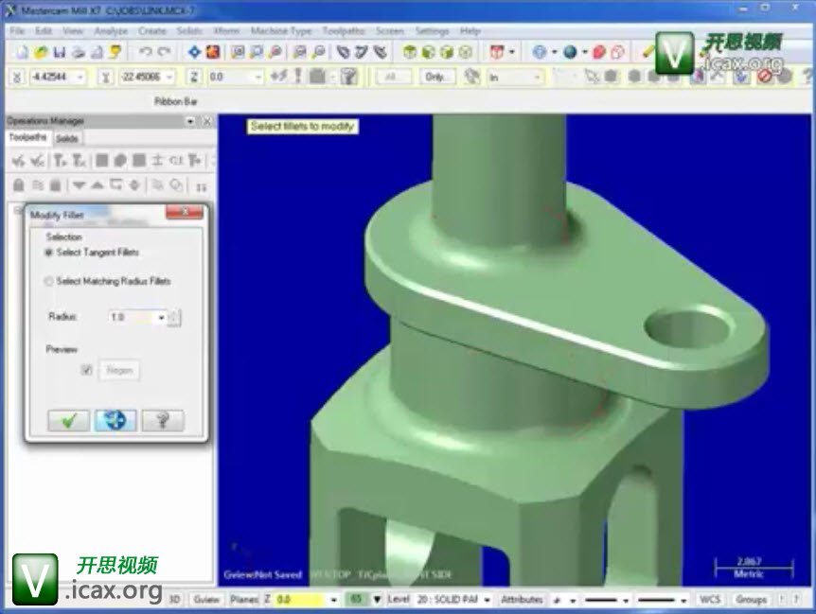Open the Y coordinate dropdown

pyautogui.click(x=169, y=77)
